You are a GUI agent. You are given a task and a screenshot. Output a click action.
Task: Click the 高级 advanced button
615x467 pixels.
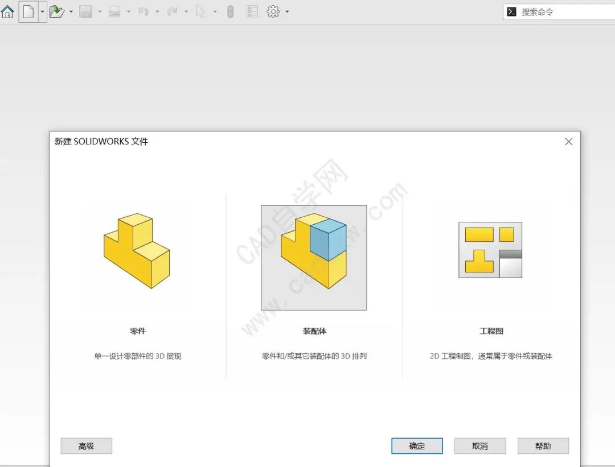pyautogui.click(x=87, y=446)
